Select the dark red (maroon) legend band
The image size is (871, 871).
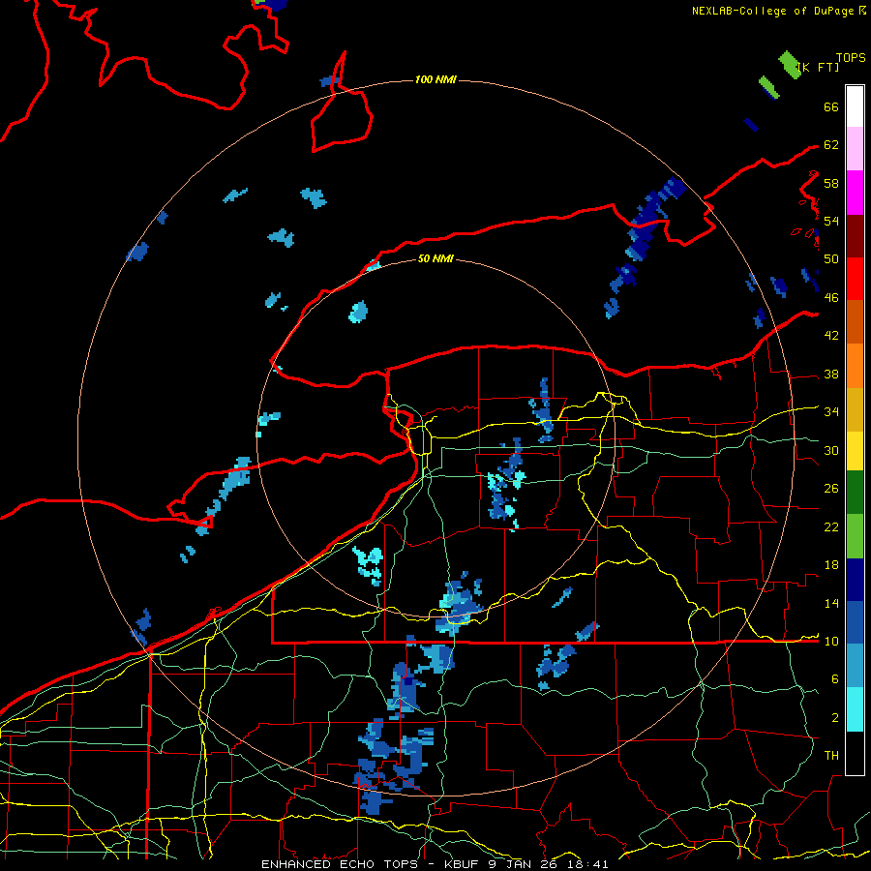tap(855, 235)
